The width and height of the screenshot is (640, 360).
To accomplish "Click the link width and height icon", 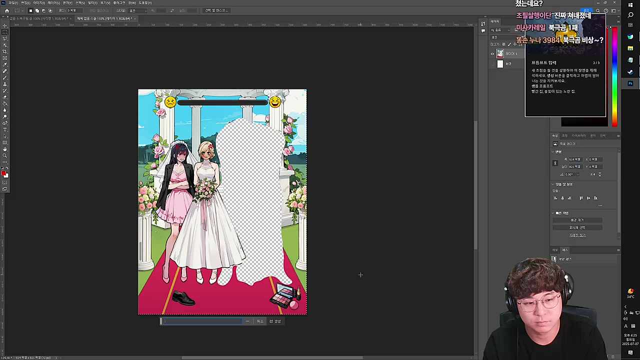I will (555, 163).
